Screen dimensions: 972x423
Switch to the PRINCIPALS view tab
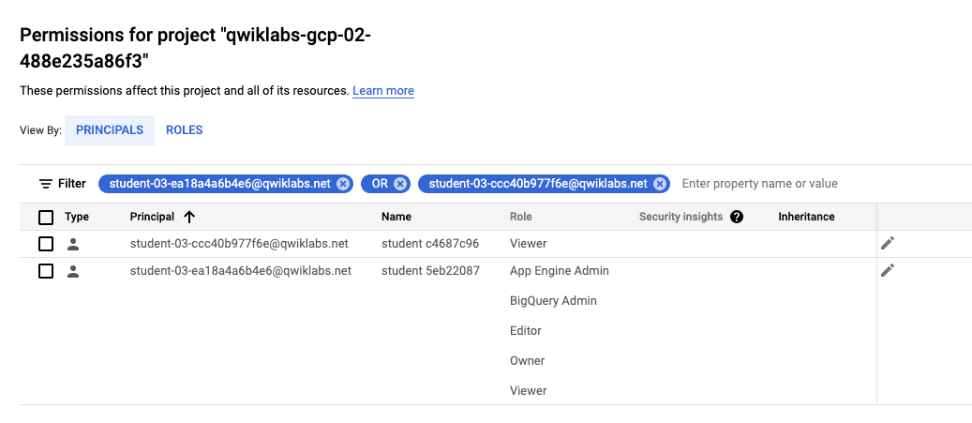coord(110,130)
